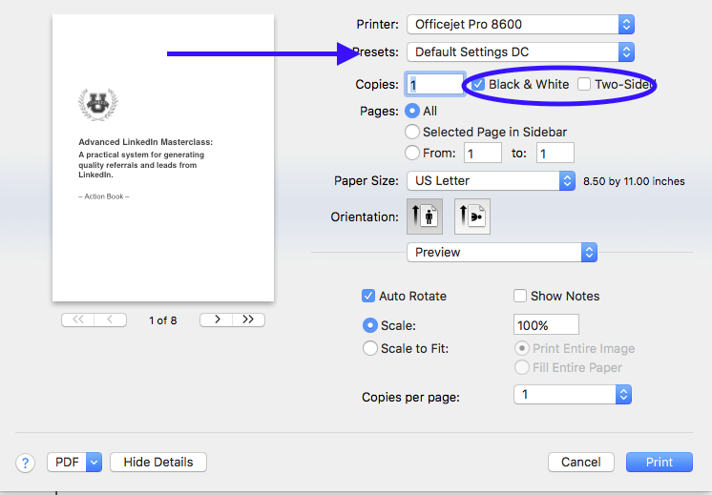This screenshot has height=495, width=712.
Task: Open the Copies per page dropdown
Action: click(573, 395)
